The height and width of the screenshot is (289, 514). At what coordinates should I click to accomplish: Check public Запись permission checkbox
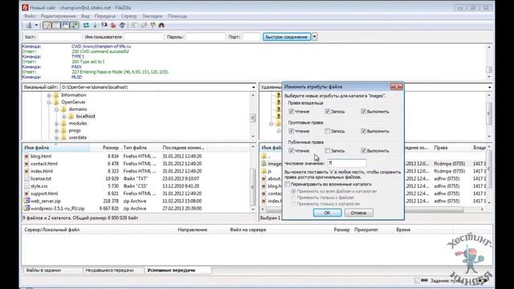pos(327,151)
